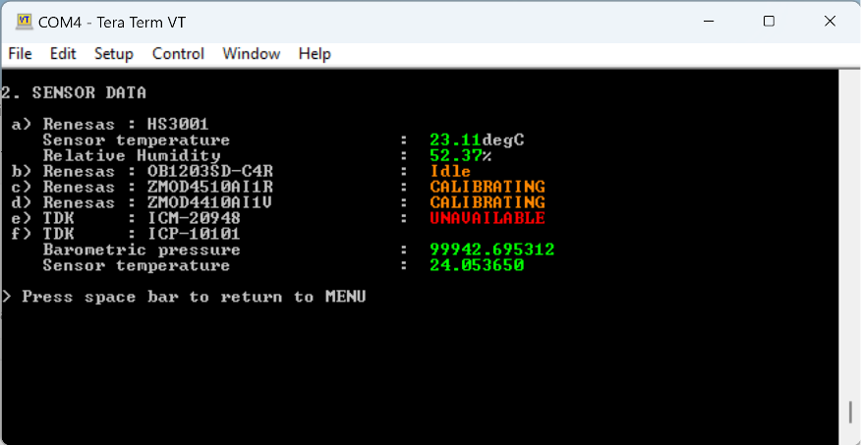Click the barometric pressure value 99942.695312

(x=492, y=250)
